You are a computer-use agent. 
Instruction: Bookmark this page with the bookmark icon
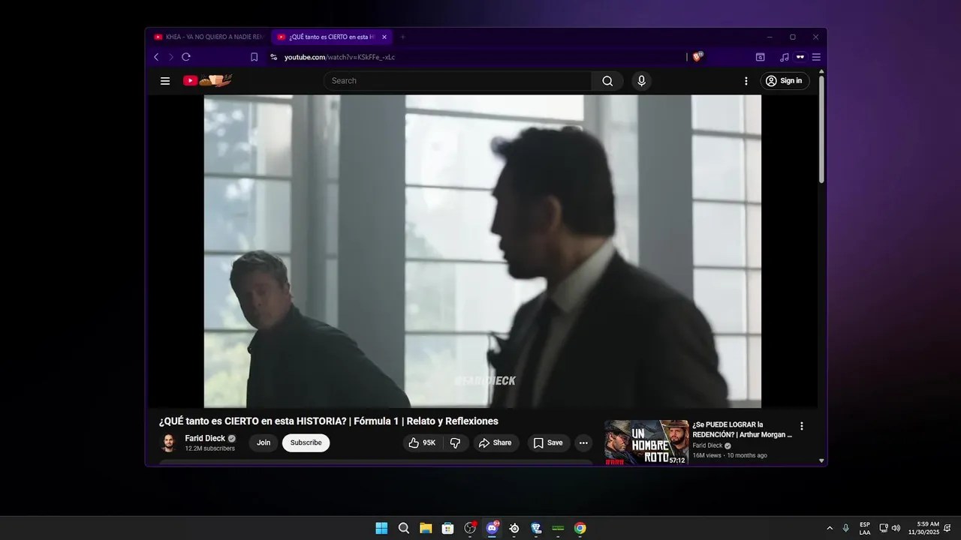pyautogui.click(x=254, y=57)
